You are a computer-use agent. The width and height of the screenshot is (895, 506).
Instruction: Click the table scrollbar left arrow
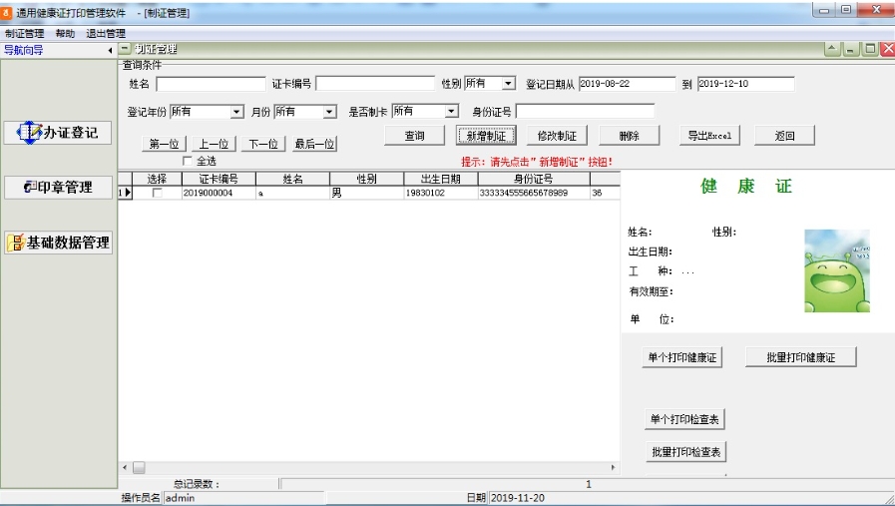point(125,467)
